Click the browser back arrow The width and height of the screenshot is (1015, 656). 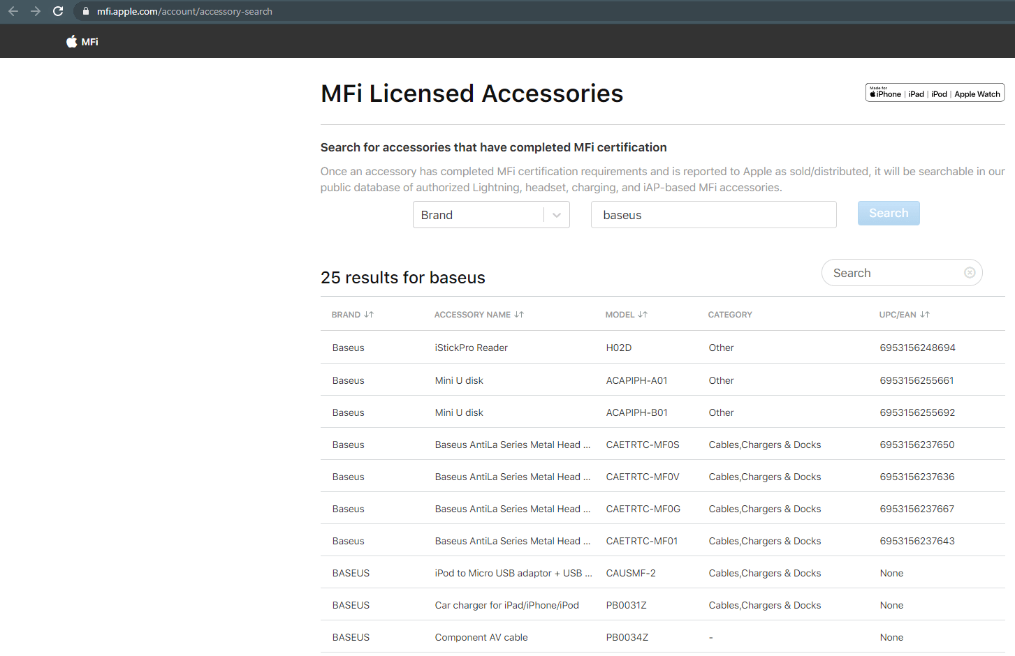tap(13, 11)
